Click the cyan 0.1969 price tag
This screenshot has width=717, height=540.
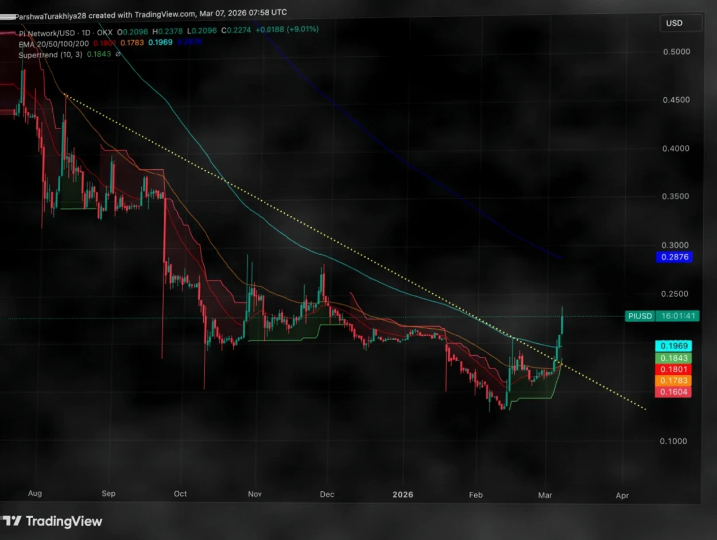click(x=673, y=346)
